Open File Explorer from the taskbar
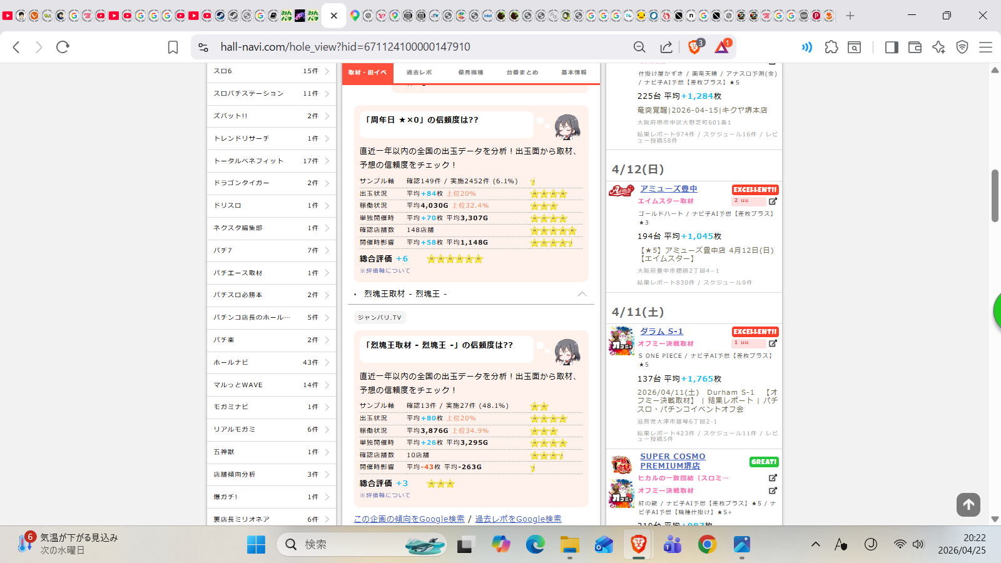This screenshot has width=1001, height=563. coord(569,545)
